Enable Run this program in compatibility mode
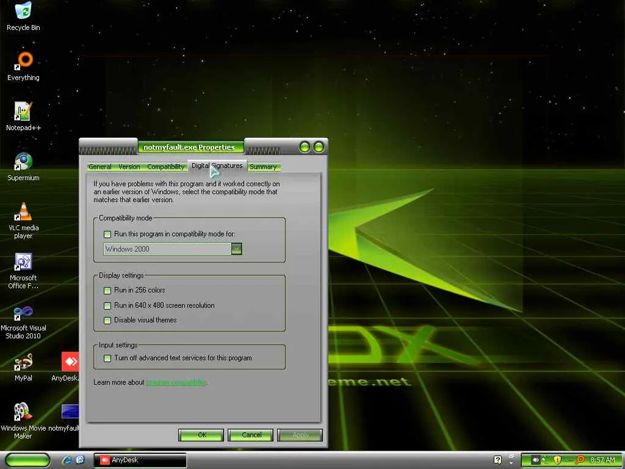 pyautogui.click(x=107, y=234)
